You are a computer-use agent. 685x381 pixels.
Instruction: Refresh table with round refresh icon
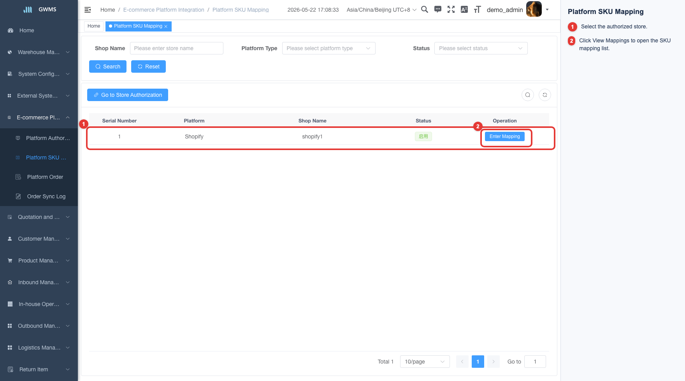(545, 95)
